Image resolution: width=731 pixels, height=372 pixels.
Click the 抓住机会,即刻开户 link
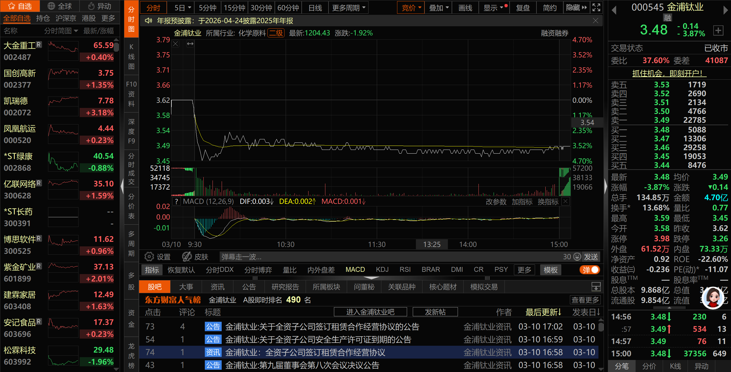[669, 73]
